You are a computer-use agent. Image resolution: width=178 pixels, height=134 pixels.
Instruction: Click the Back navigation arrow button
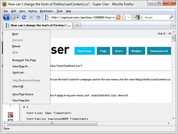point(6,17)
